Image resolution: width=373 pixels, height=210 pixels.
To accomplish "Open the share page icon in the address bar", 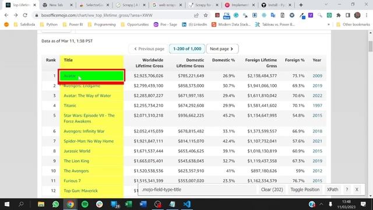I will pyautogui.click(x=196, y=15).
